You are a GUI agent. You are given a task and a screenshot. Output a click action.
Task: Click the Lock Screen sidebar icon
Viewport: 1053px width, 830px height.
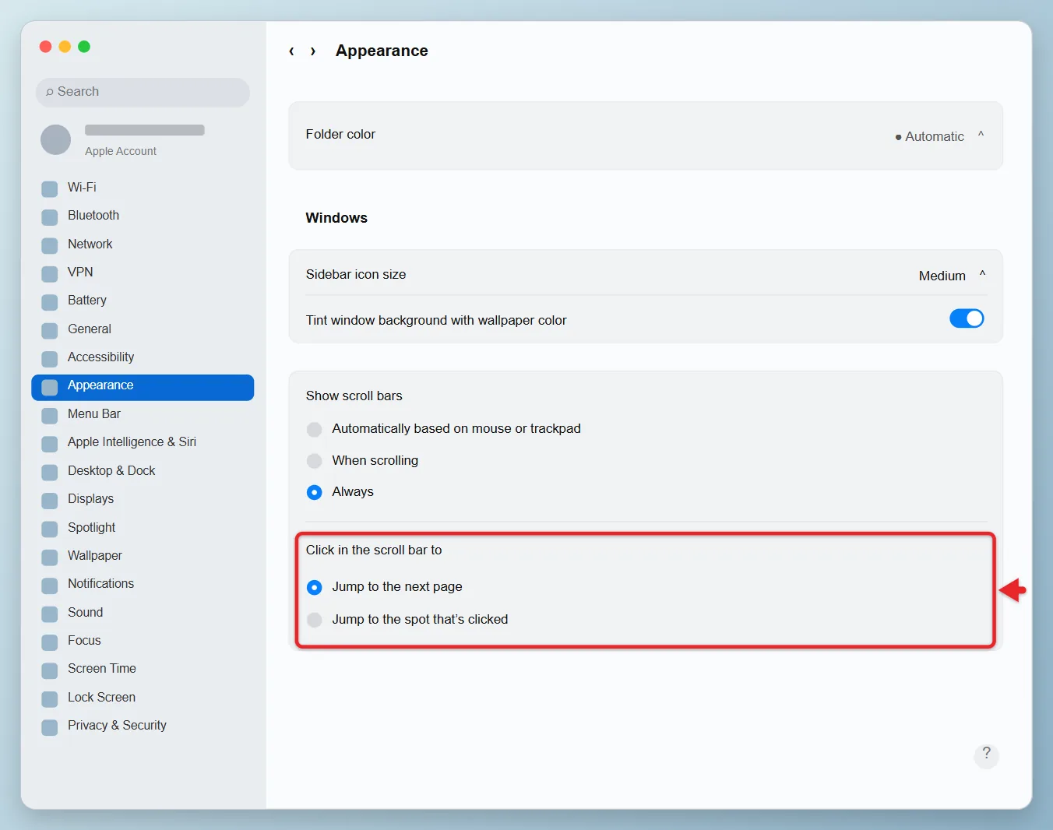50,698
